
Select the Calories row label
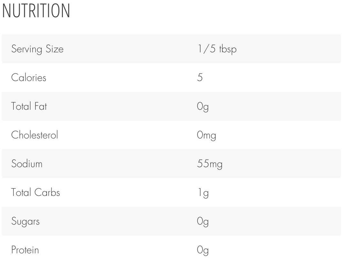[29, 78]
